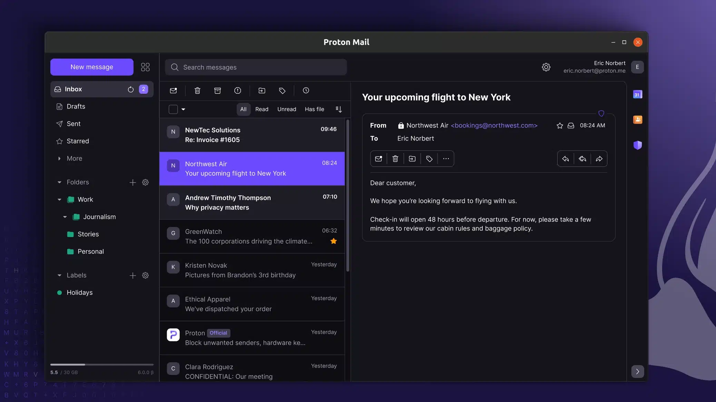This screenshot has height=402, width=716.
Task: Click the label tag icon in list toolbar
Action: pyautogui.click(x=282, y=91)
